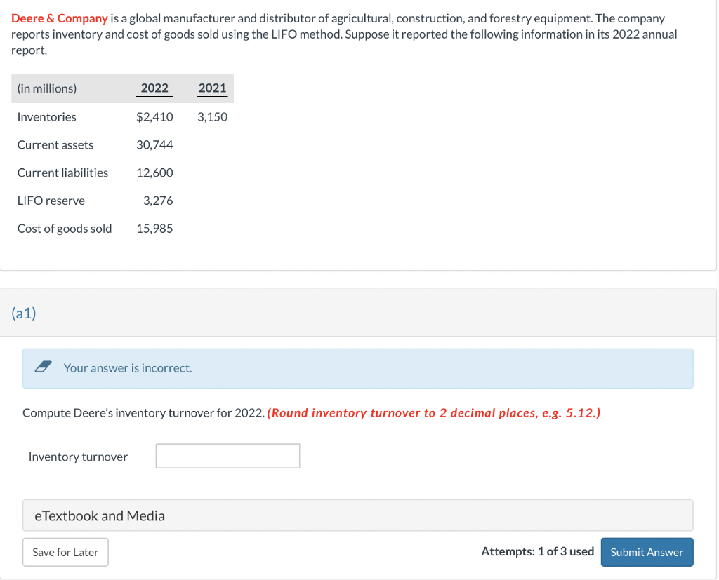The image size is (719, 580).
Task: Click the 12,600 current liabilities value
Action: pyautogui.click(x=154, y=173)
